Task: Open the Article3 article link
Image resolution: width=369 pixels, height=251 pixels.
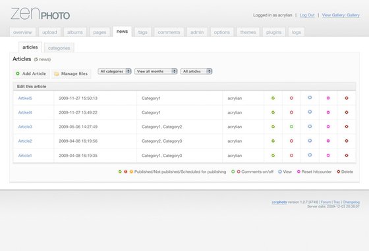Action: click(x=25, y=127)
